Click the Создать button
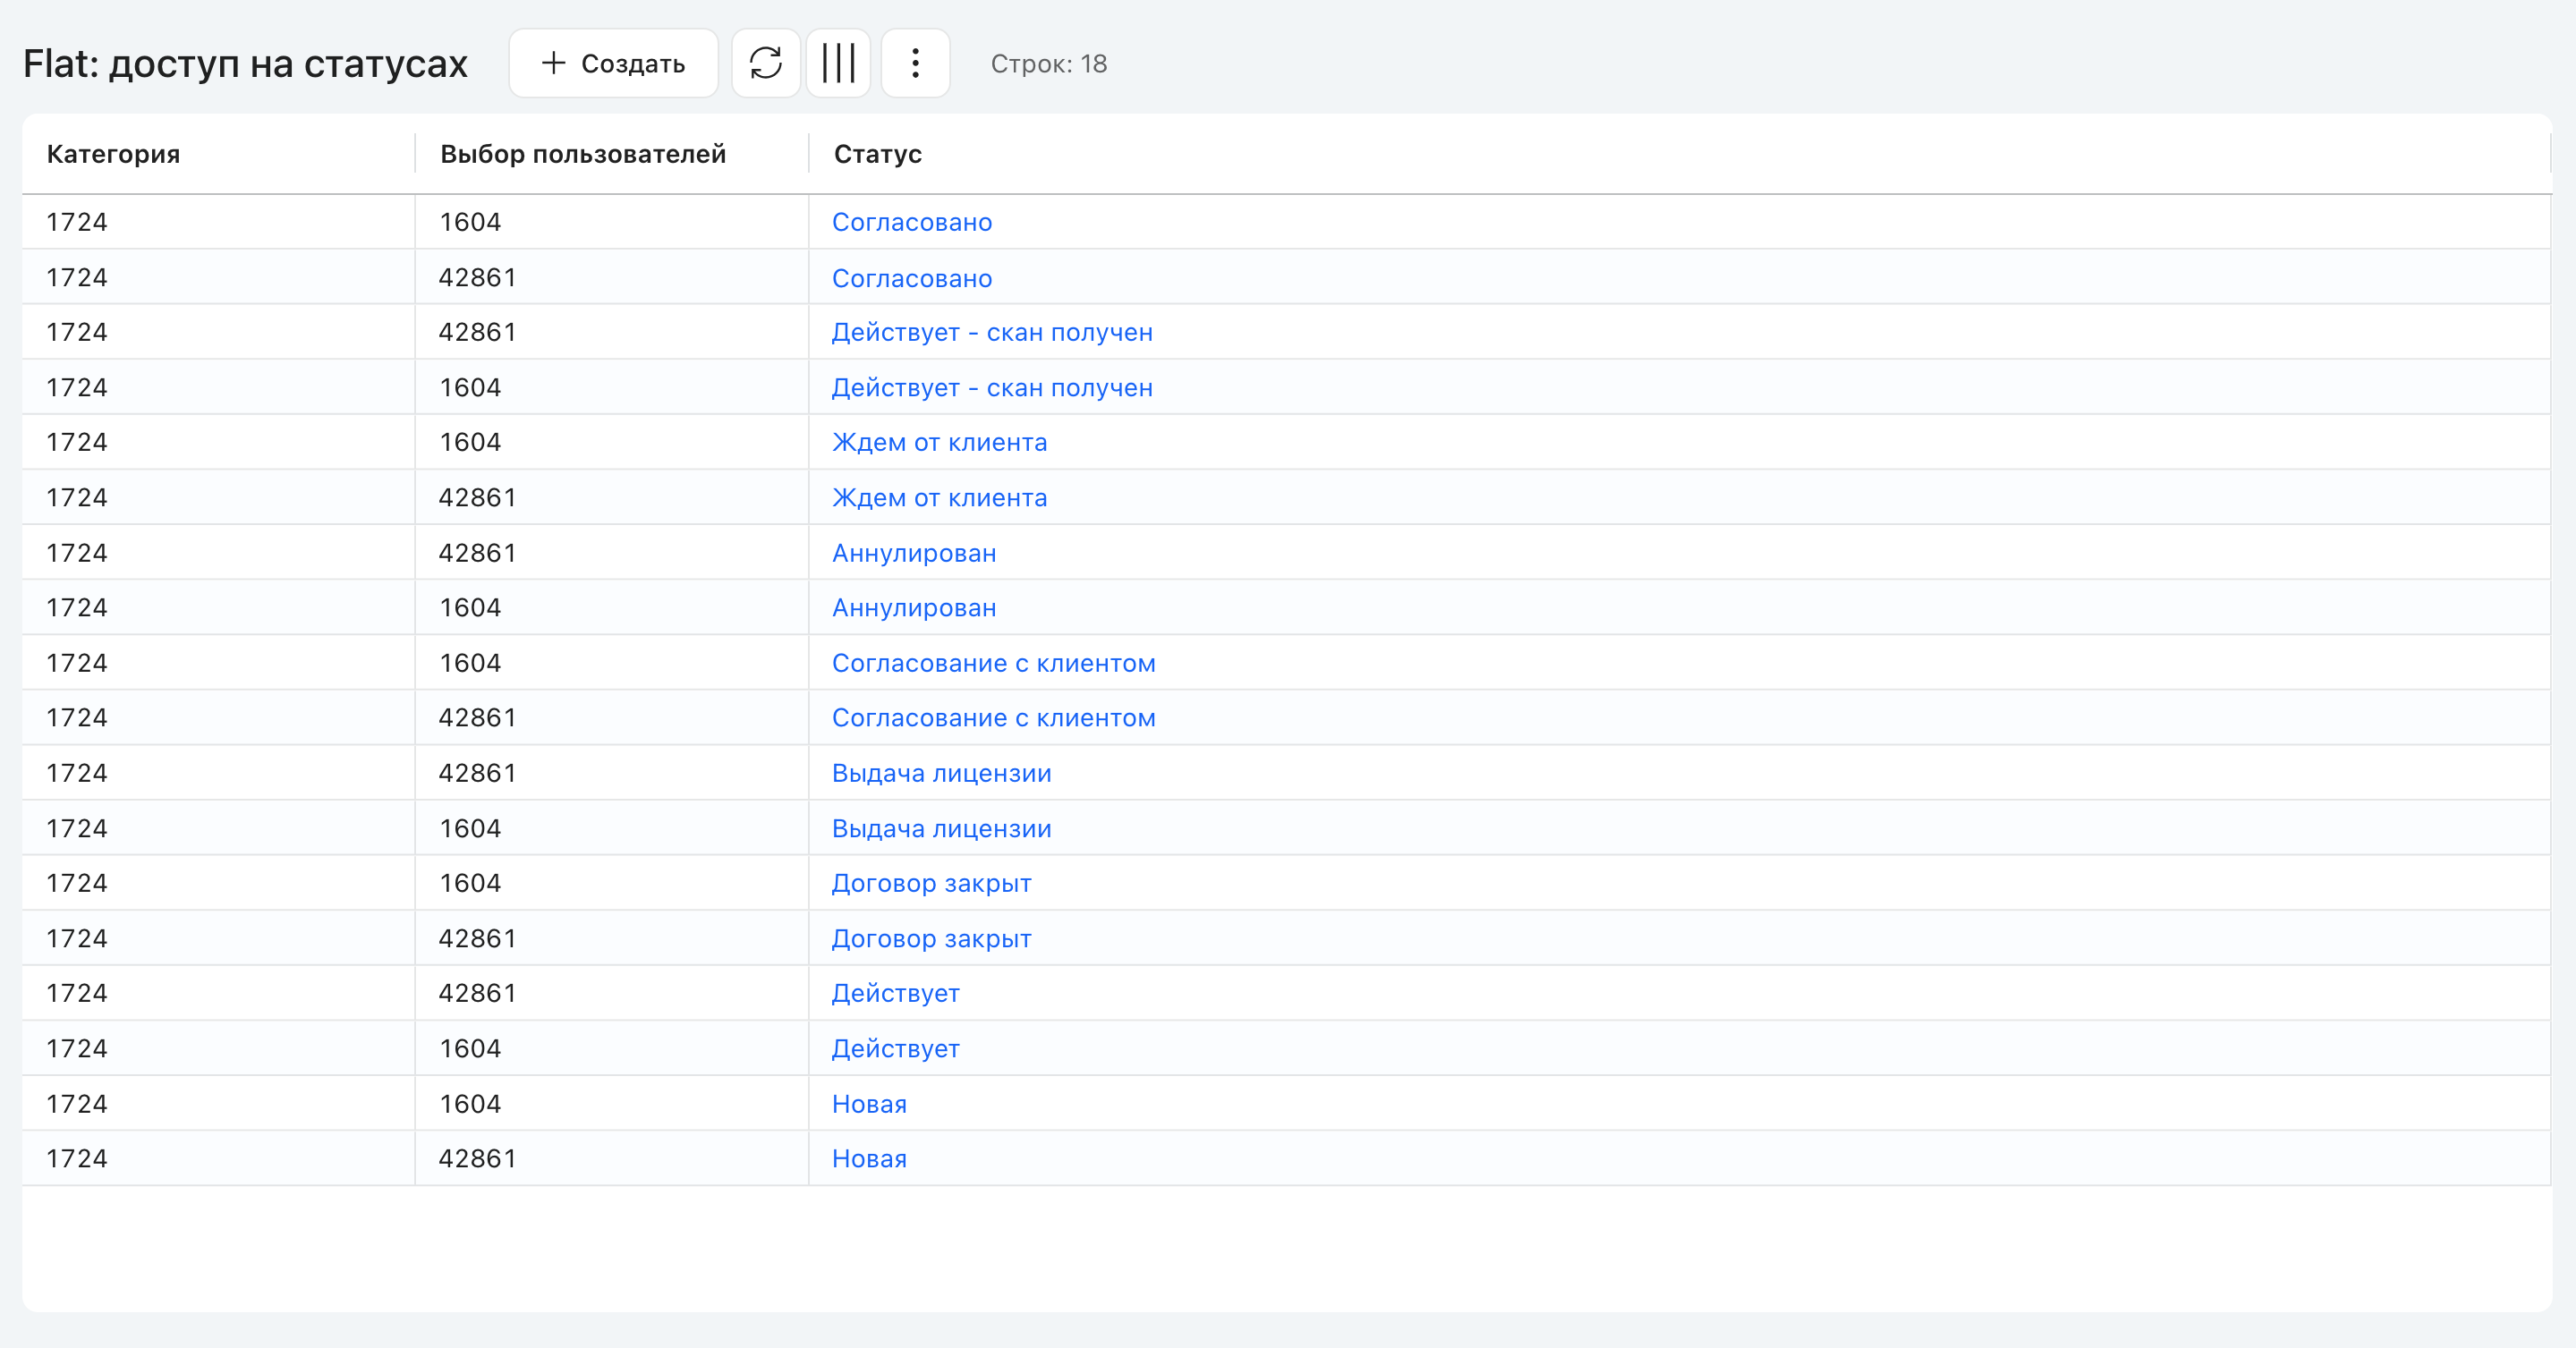Screen dimensions: 2576x1348 click(x=613, y=63)
